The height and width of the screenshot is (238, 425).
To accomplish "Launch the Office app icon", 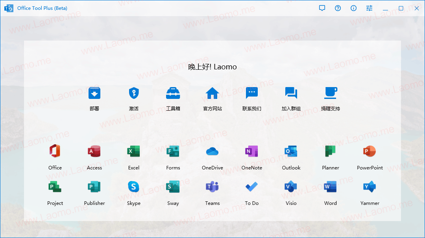I will pyautogui.click(x=55, y=151).
